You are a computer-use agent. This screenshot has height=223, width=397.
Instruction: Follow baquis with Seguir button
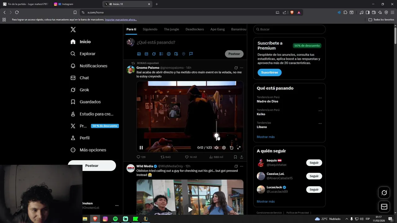coord(314,163)
